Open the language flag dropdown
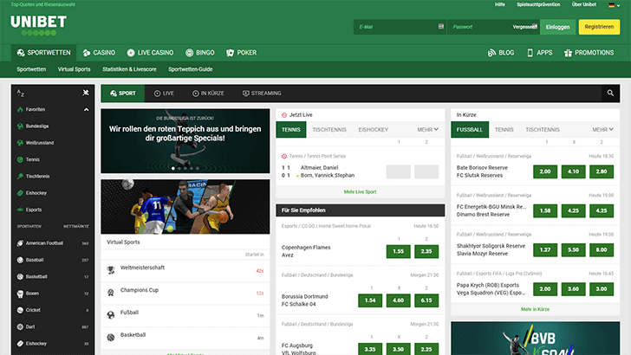631x355 pixels. (x=614, y=5)
